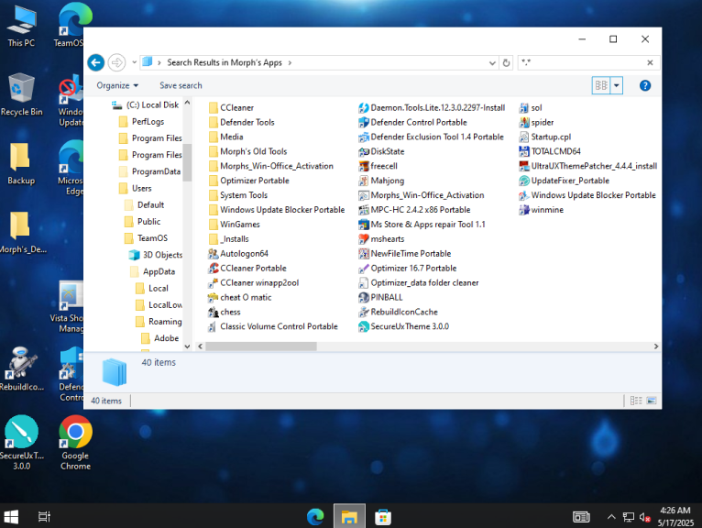Select the chess game item
702x528 pixels.
click(x=225, y=312)
